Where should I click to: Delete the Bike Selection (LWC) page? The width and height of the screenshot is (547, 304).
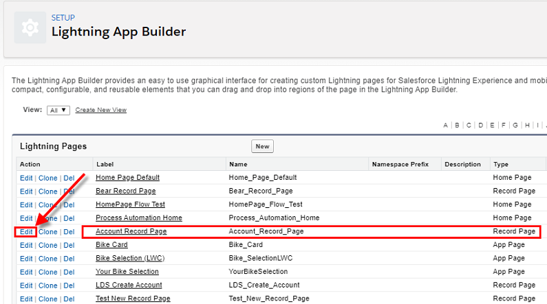click(x=69, y=259)
